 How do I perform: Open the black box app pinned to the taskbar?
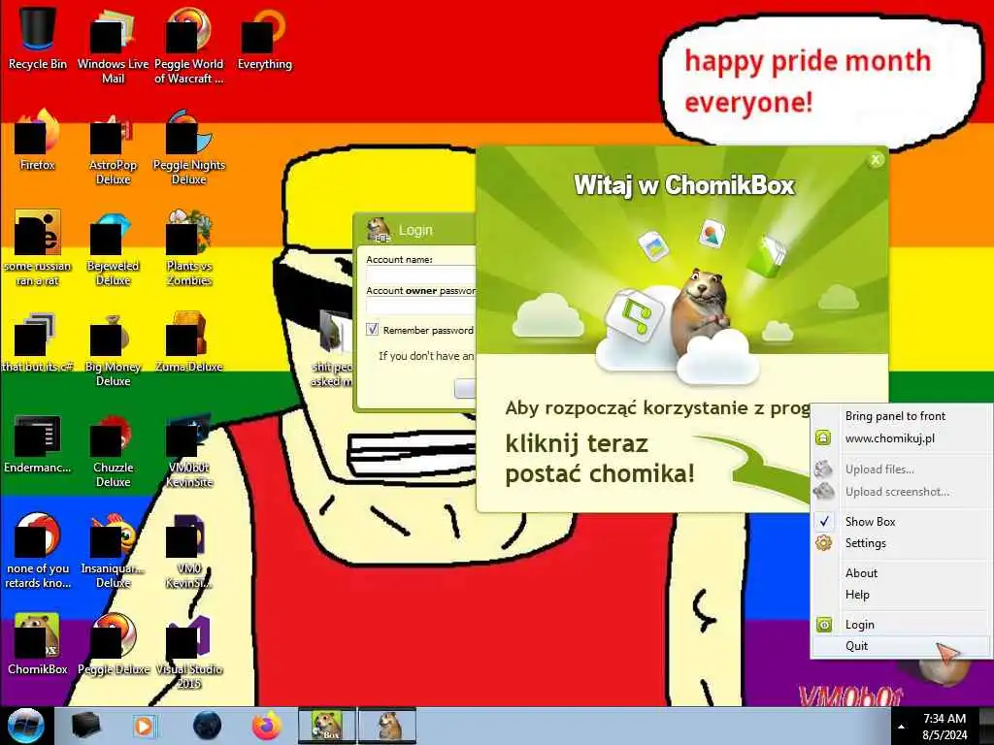click(85, 726)
